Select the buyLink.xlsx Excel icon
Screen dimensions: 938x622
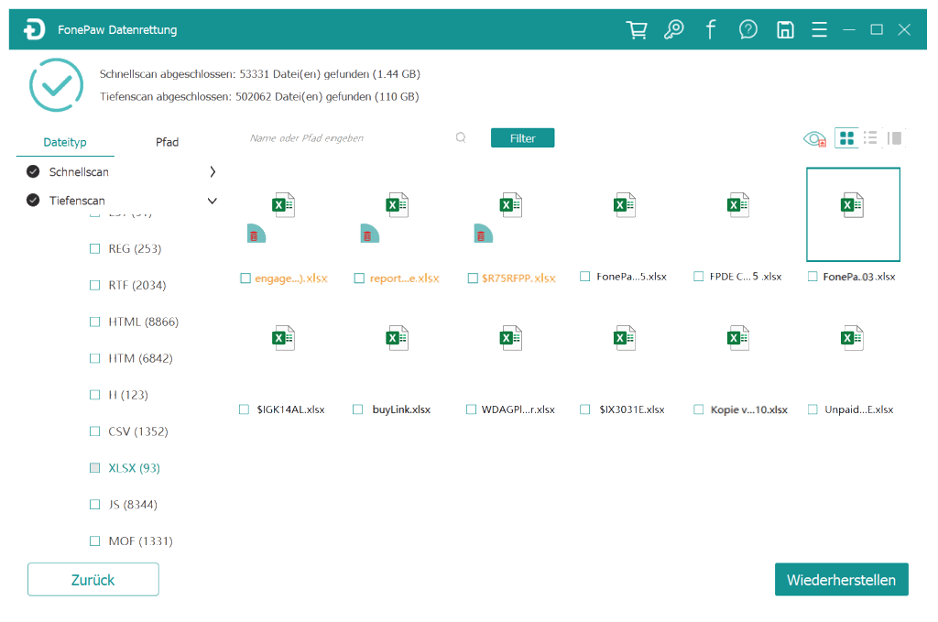[398, 338]
